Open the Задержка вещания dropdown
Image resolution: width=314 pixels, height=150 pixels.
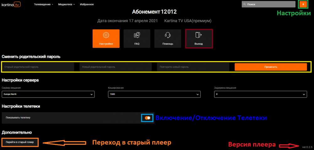pyautogui.click(x=261, y=94)
